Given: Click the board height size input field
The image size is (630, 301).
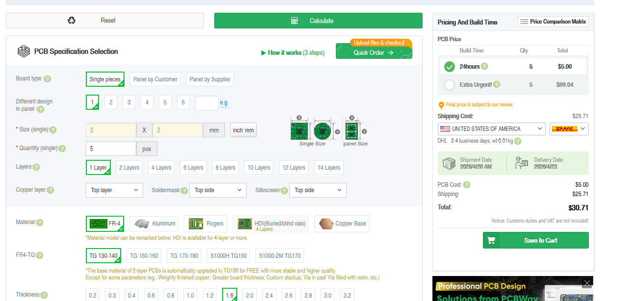Looking at the screenshot, I should [177, 130].
